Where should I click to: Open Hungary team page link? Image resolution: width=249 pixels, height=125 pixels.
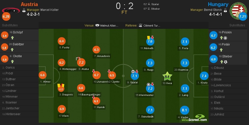pyautogui.click(x=218, y=4)
